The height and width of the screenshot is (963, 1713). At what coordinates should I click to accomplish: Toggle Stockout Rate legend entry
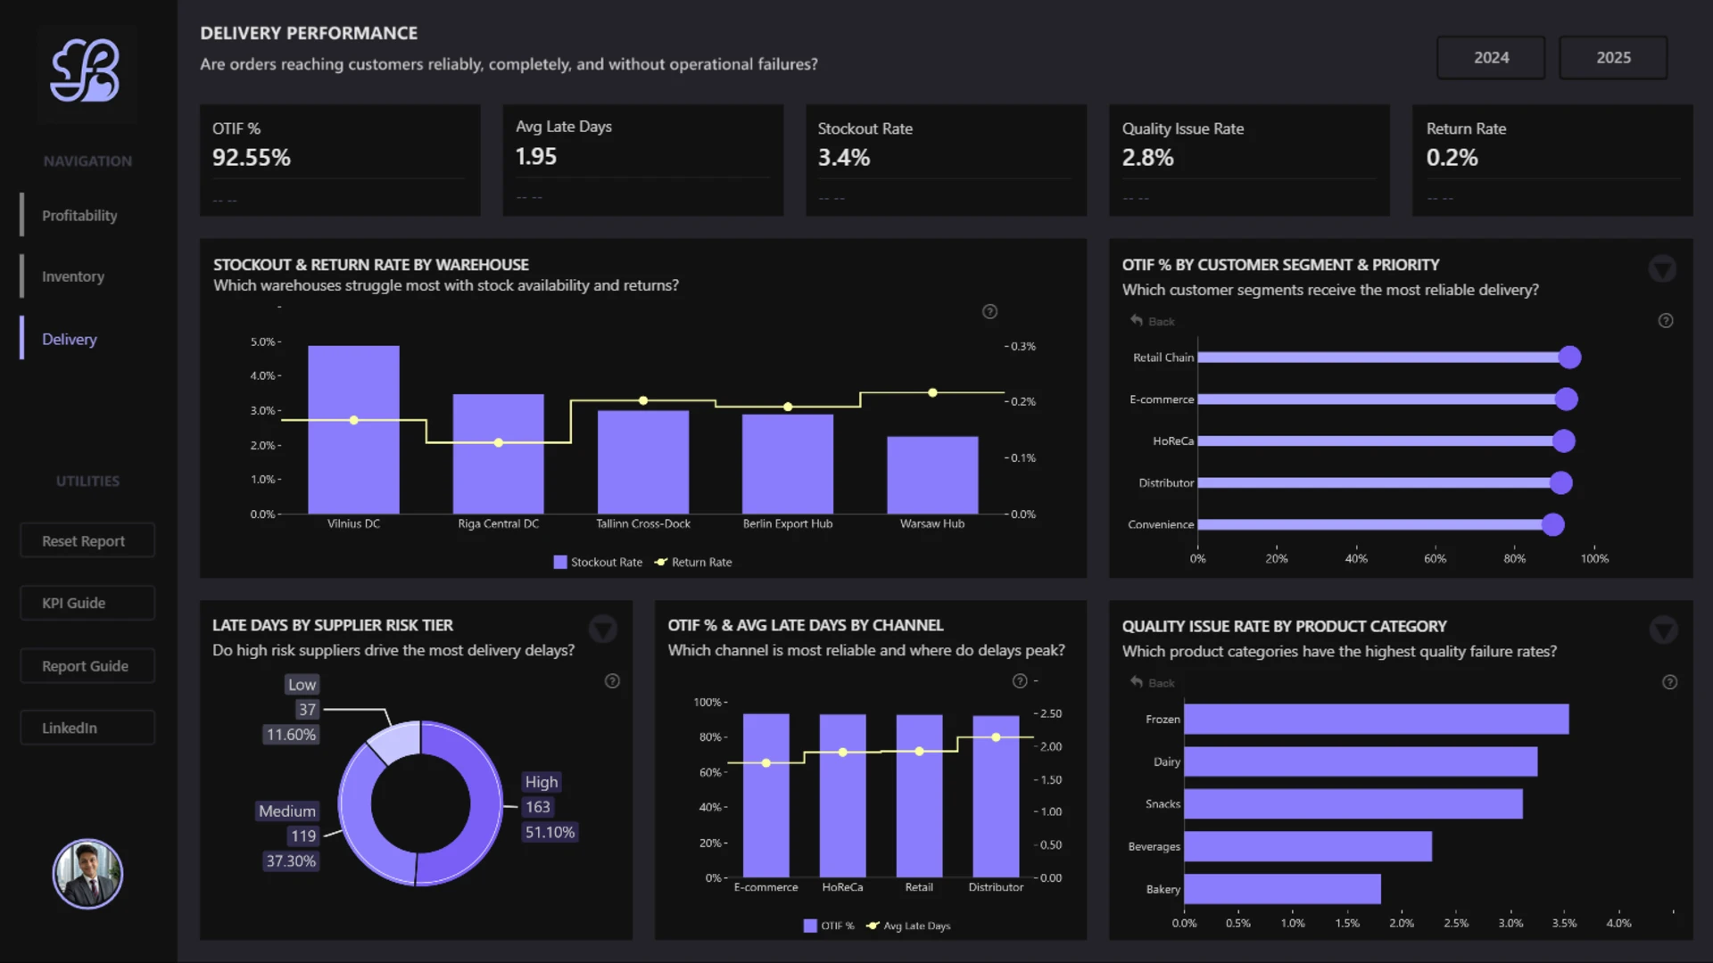pos(598,562)
